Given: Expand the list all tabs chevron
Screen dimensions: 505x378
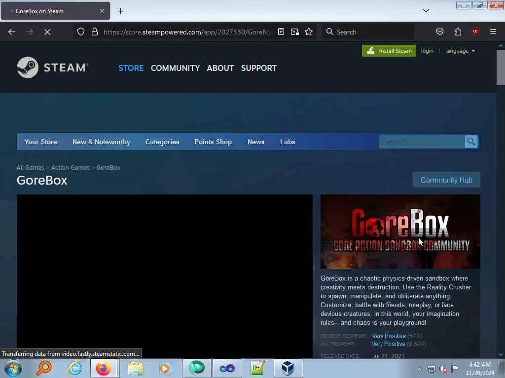Looking at the screenshot, I should click(426, 11).
